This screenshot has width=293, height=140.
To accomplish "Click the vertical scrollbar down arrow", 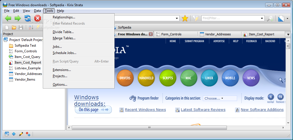I will click(288, 123).
